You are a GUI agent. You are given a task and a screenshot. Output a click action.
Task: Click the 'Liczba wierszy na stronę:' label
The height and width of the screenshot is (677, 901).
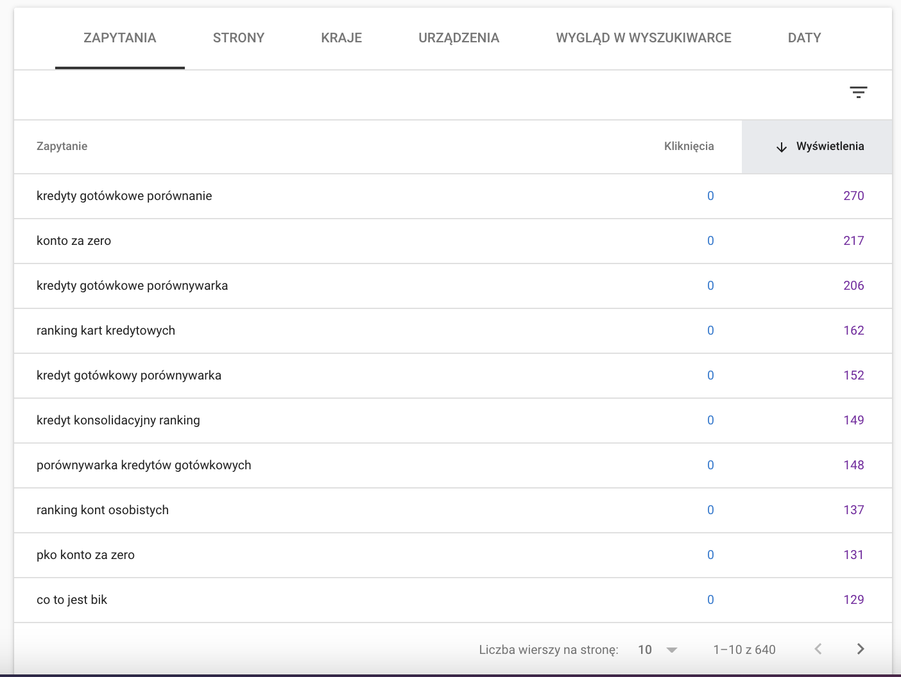point(549,649)
